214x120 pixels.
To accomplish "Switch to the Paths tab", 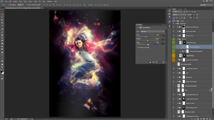I will pos(185,9).
